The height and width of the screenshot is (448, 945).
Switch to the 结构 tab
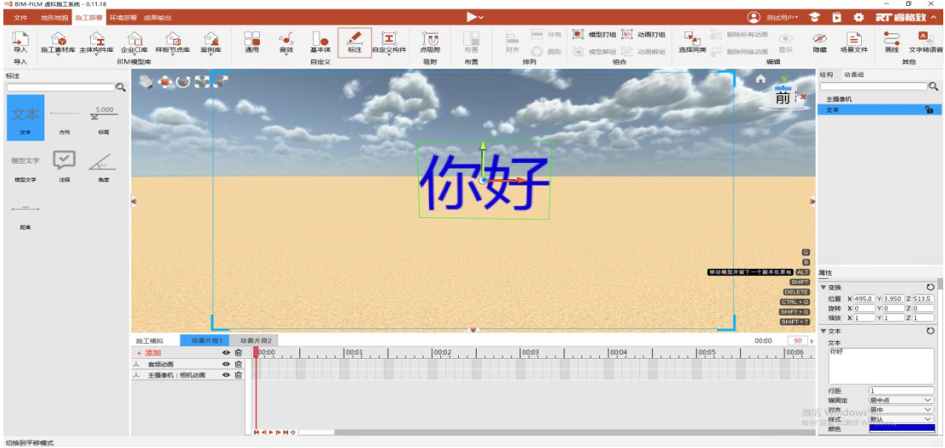[826, 75]
